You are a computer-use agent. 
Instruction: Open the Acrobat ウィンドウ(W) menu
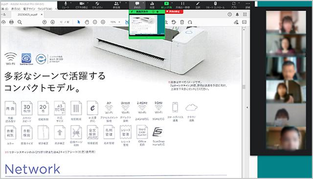(x=45, y=9)
